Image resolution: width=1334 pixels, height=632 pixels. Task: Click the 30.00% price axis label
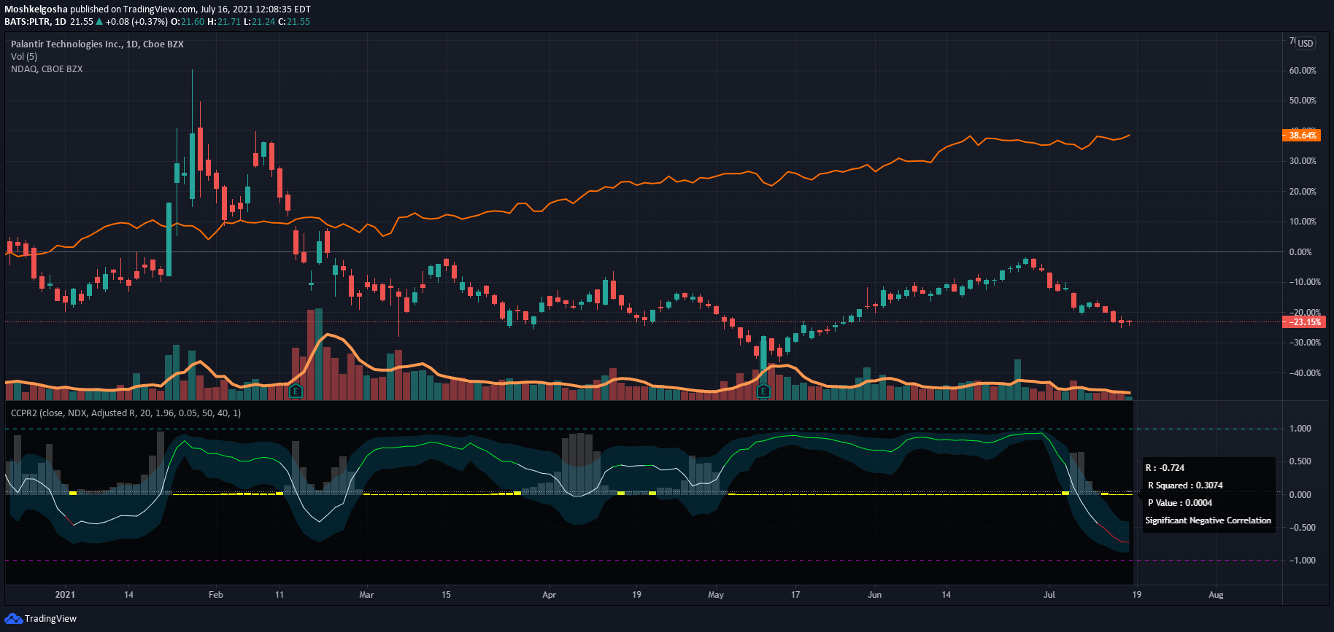click(1303, 161)
